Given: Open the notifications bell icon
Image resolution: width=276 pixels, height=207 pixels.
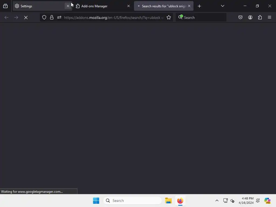Looking at the screenshot, I should click(258, 201).
